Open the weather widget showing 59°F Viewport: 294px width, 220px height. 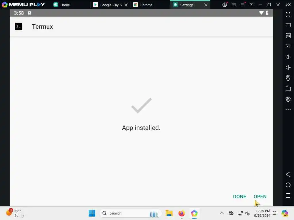pyautogui.click(x=15, y=213)
